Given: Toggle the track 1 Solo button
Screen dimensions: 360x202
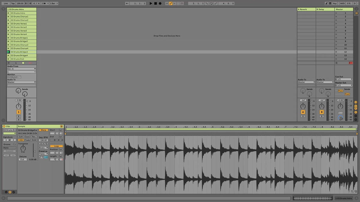Looking at the screenshot, I should pos(19,116).
